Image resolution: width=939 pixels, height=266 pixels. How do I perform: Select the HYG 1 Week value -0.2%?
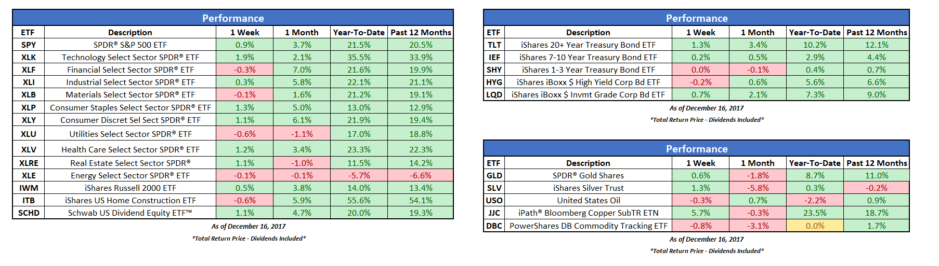click(700, 82)
